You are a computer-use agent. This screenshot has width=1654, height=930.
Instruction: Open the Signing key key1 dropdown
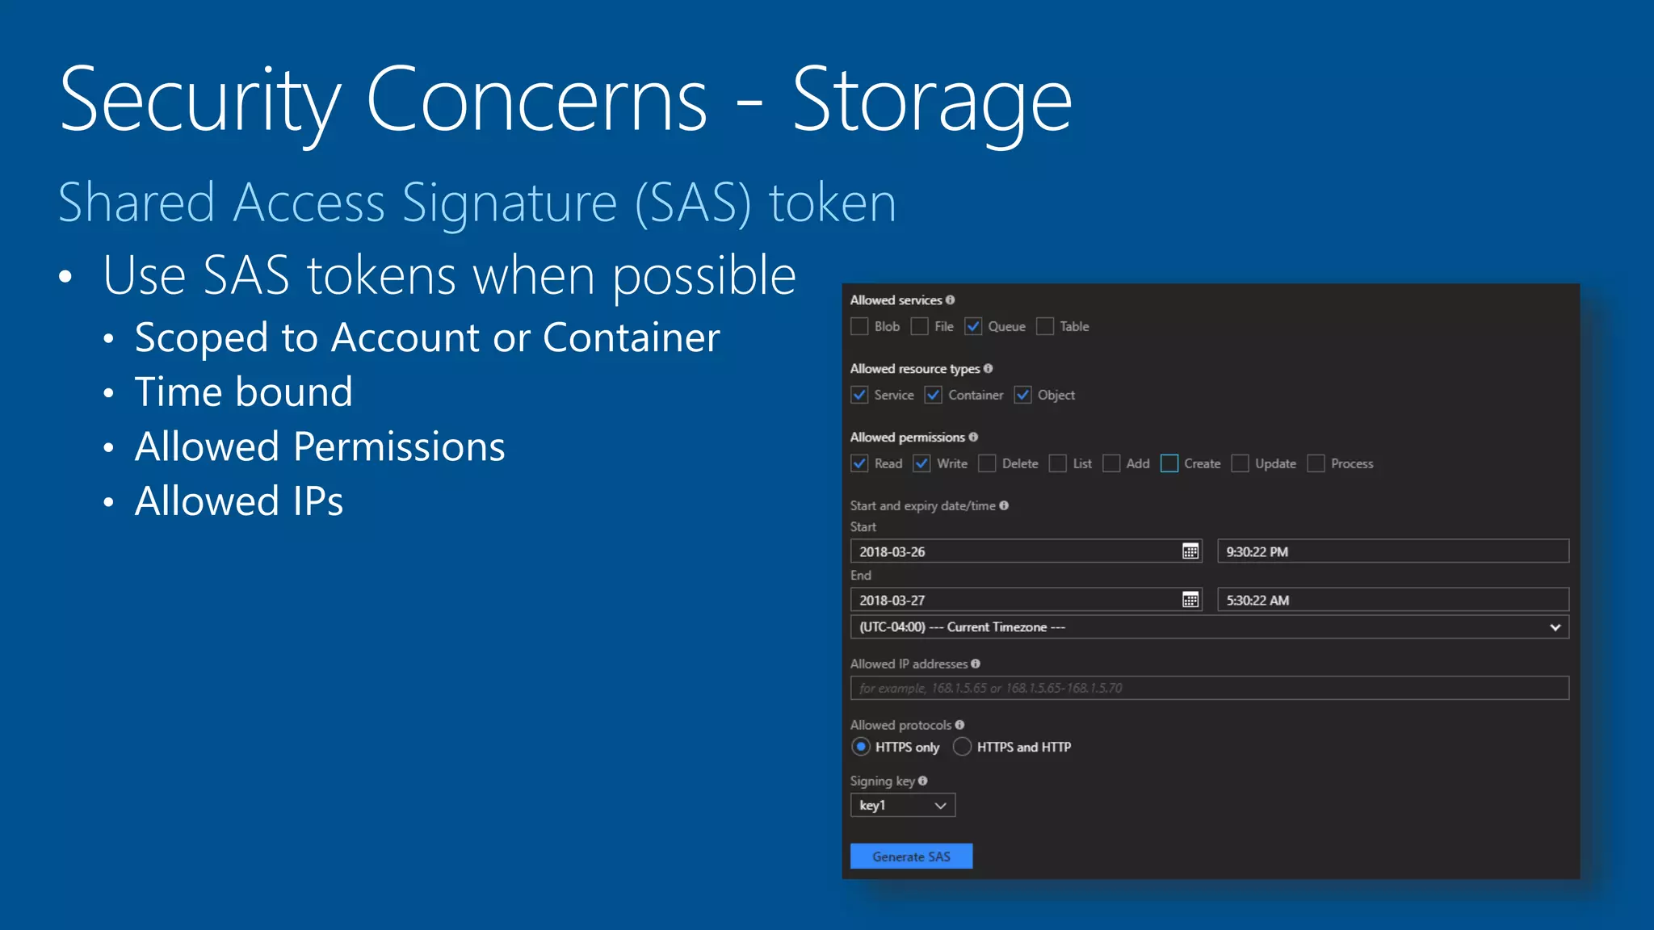click(902, 805)
